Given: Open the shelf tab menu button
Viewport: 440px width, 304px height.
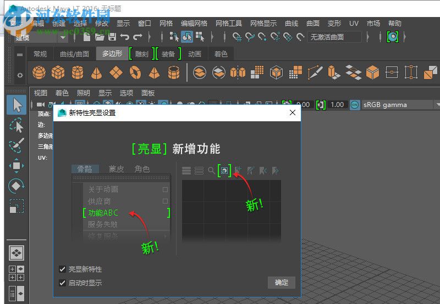Looking at the screenshot, I should point(20,54).
